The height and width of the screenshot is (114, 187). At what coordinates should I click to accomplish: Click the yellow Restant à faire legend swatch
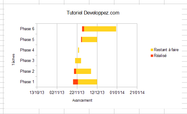(x=152, y=50)
